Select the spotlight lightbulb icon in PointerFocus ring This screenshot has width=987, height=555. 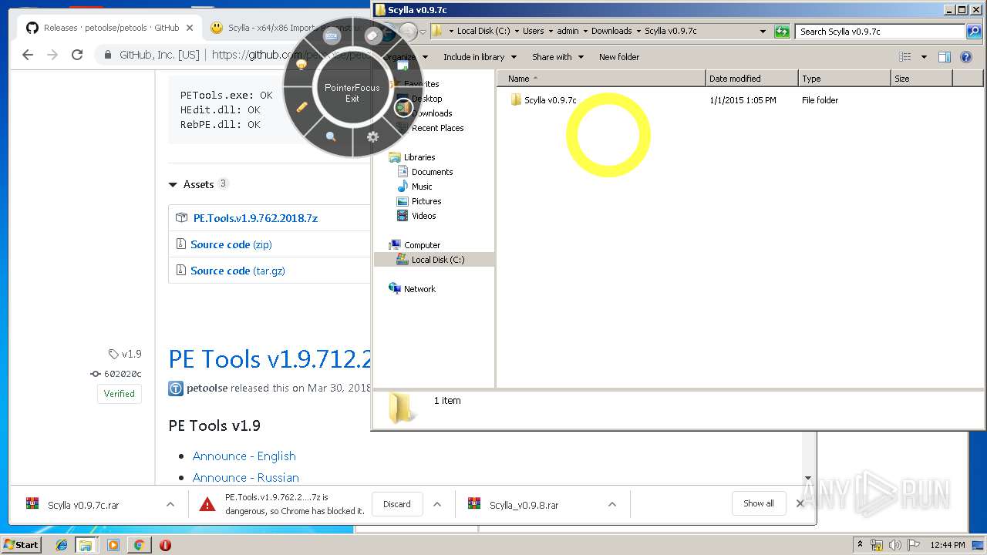[301, 66]
